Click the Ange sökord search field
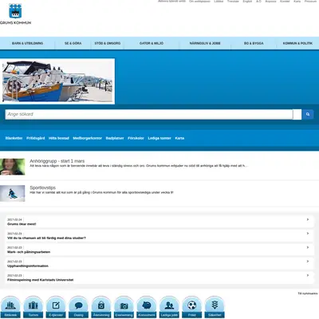The width and height of the screenshot is (319, 319). click(149, 114)
